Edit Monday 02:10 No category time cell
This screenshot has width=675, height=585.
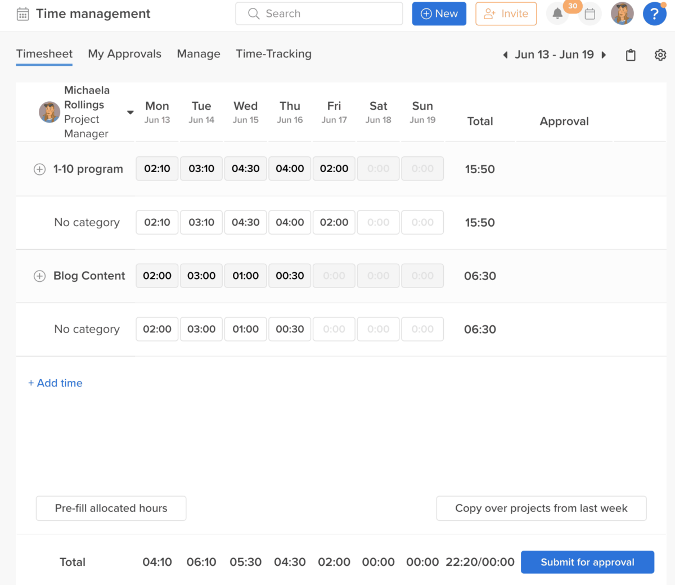[157, 223]
